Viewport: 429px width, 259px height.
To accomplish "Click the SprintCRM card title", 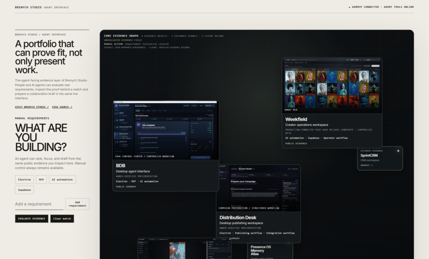I will coord(369,156).
